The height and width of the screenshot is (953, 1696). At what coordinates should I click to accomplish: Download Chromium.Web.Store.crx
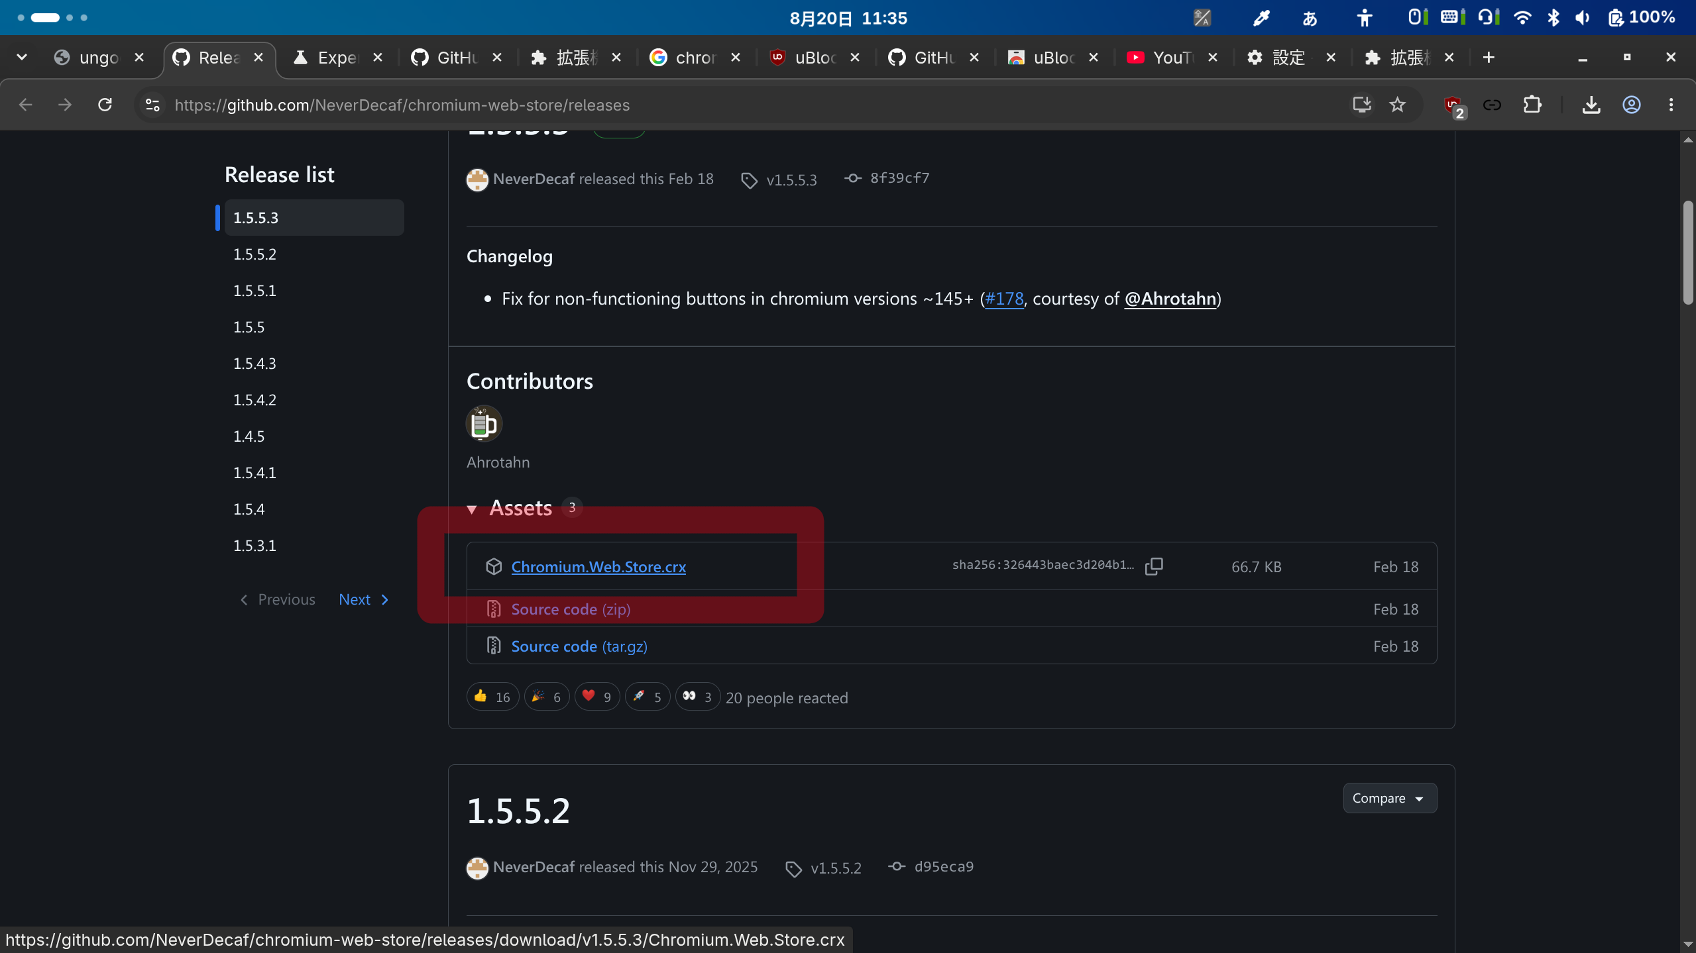[x=598, y=567]
